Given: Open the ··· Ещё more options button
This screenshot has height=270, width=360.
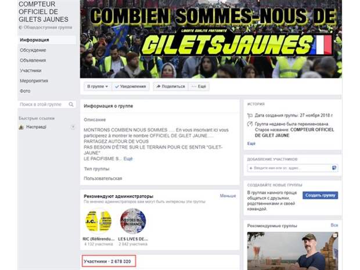Looking at the screenshot, I should pos(199,87).
